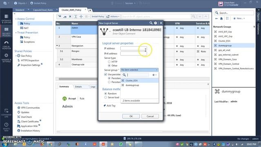Select Other server type radio
This screenshot has height=147, width=261.
(109, 65)
